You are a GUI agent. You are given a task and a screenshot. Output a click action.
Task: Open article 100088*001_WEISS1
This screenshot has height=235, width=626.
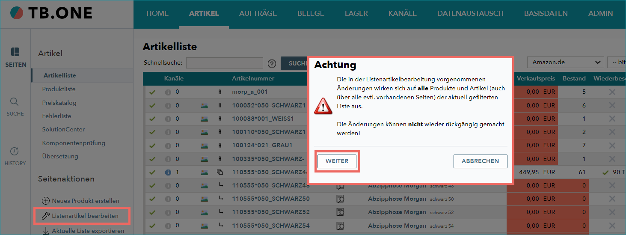[263, 119]
